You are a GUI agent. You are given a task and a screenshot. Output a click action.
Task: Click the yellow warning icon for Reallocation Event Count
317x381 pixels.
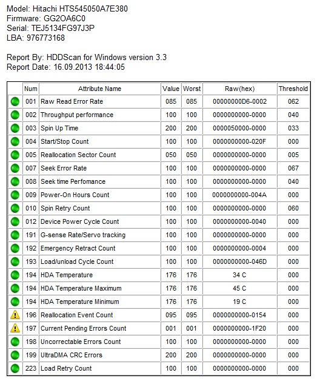pyautogui.click(x=15, y=315)
